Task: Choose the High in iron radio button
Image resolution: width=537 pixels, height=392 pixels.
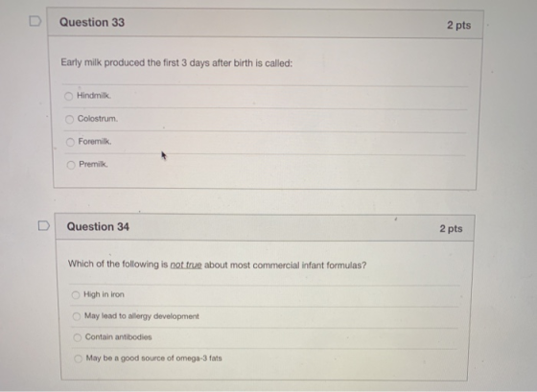Action: coord(76,295)
